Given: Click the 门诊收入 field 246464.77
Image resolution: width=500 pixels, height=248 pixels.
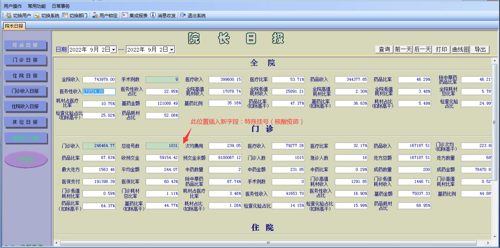Looking at the screenshot, I should click(x=99, y=146).
